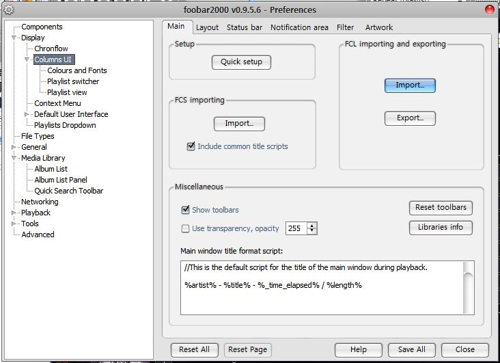
Task: Select Components in the tree
Action: (x=42, y=27)
